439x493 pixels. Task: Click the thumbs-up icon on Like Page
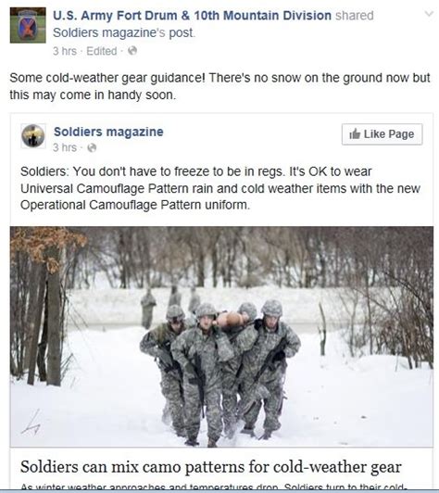tap(355, 134)
